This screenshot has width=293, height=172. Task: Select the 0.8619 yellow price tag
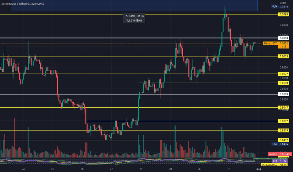pyautogui.click(x=284, y=130)
